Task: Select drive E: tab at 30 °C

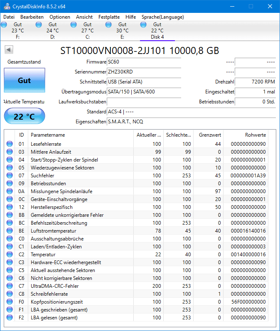Action: tap(122, 31)
